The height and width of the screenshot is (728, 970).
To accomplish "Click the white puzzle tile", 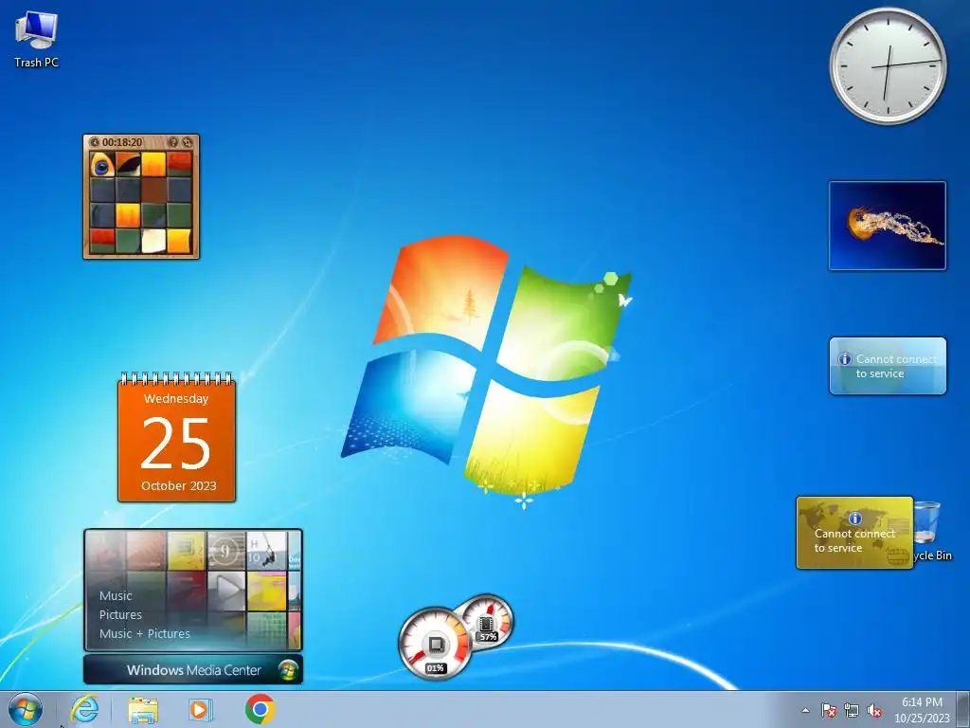I will tap(153, 241).
